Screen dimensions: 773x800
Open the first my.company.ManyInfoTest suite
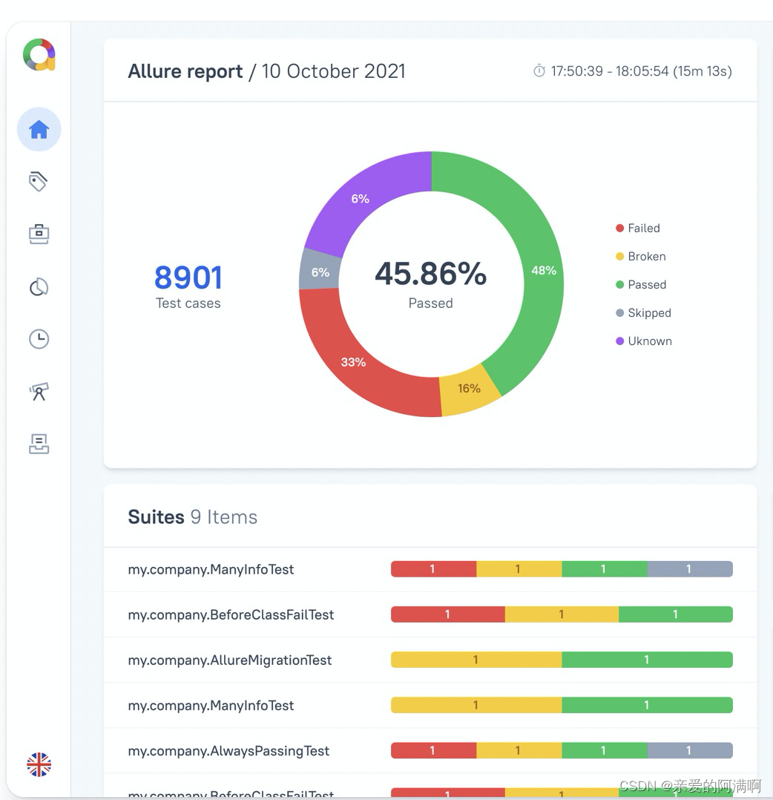[x=211, y=569]
